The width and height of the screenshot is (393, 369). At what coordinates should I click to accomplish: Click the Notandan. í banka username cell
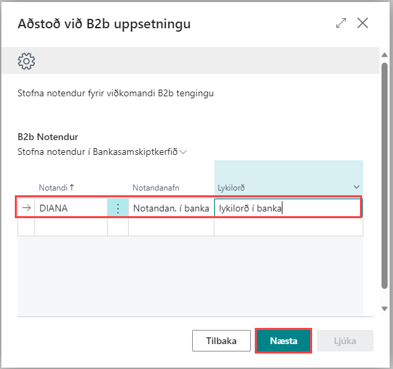[x=171, y=208]
